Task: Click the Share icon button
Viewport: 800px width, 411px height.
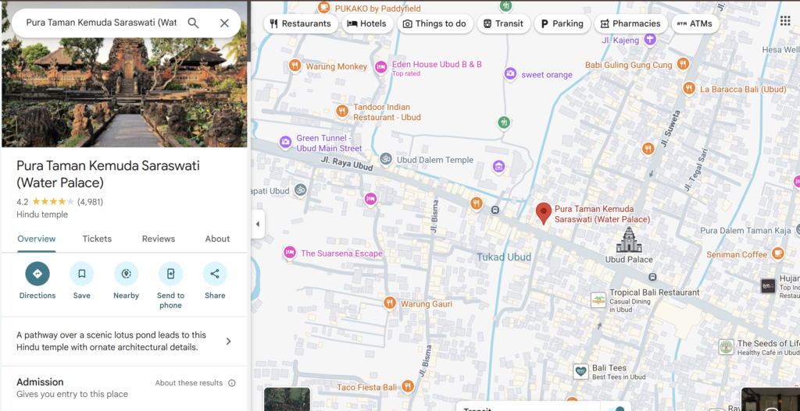Action: click(215, 274)
